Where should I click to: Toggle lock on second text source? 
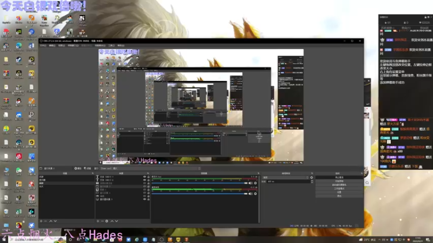pyautogui.click(x=148, y=180)
